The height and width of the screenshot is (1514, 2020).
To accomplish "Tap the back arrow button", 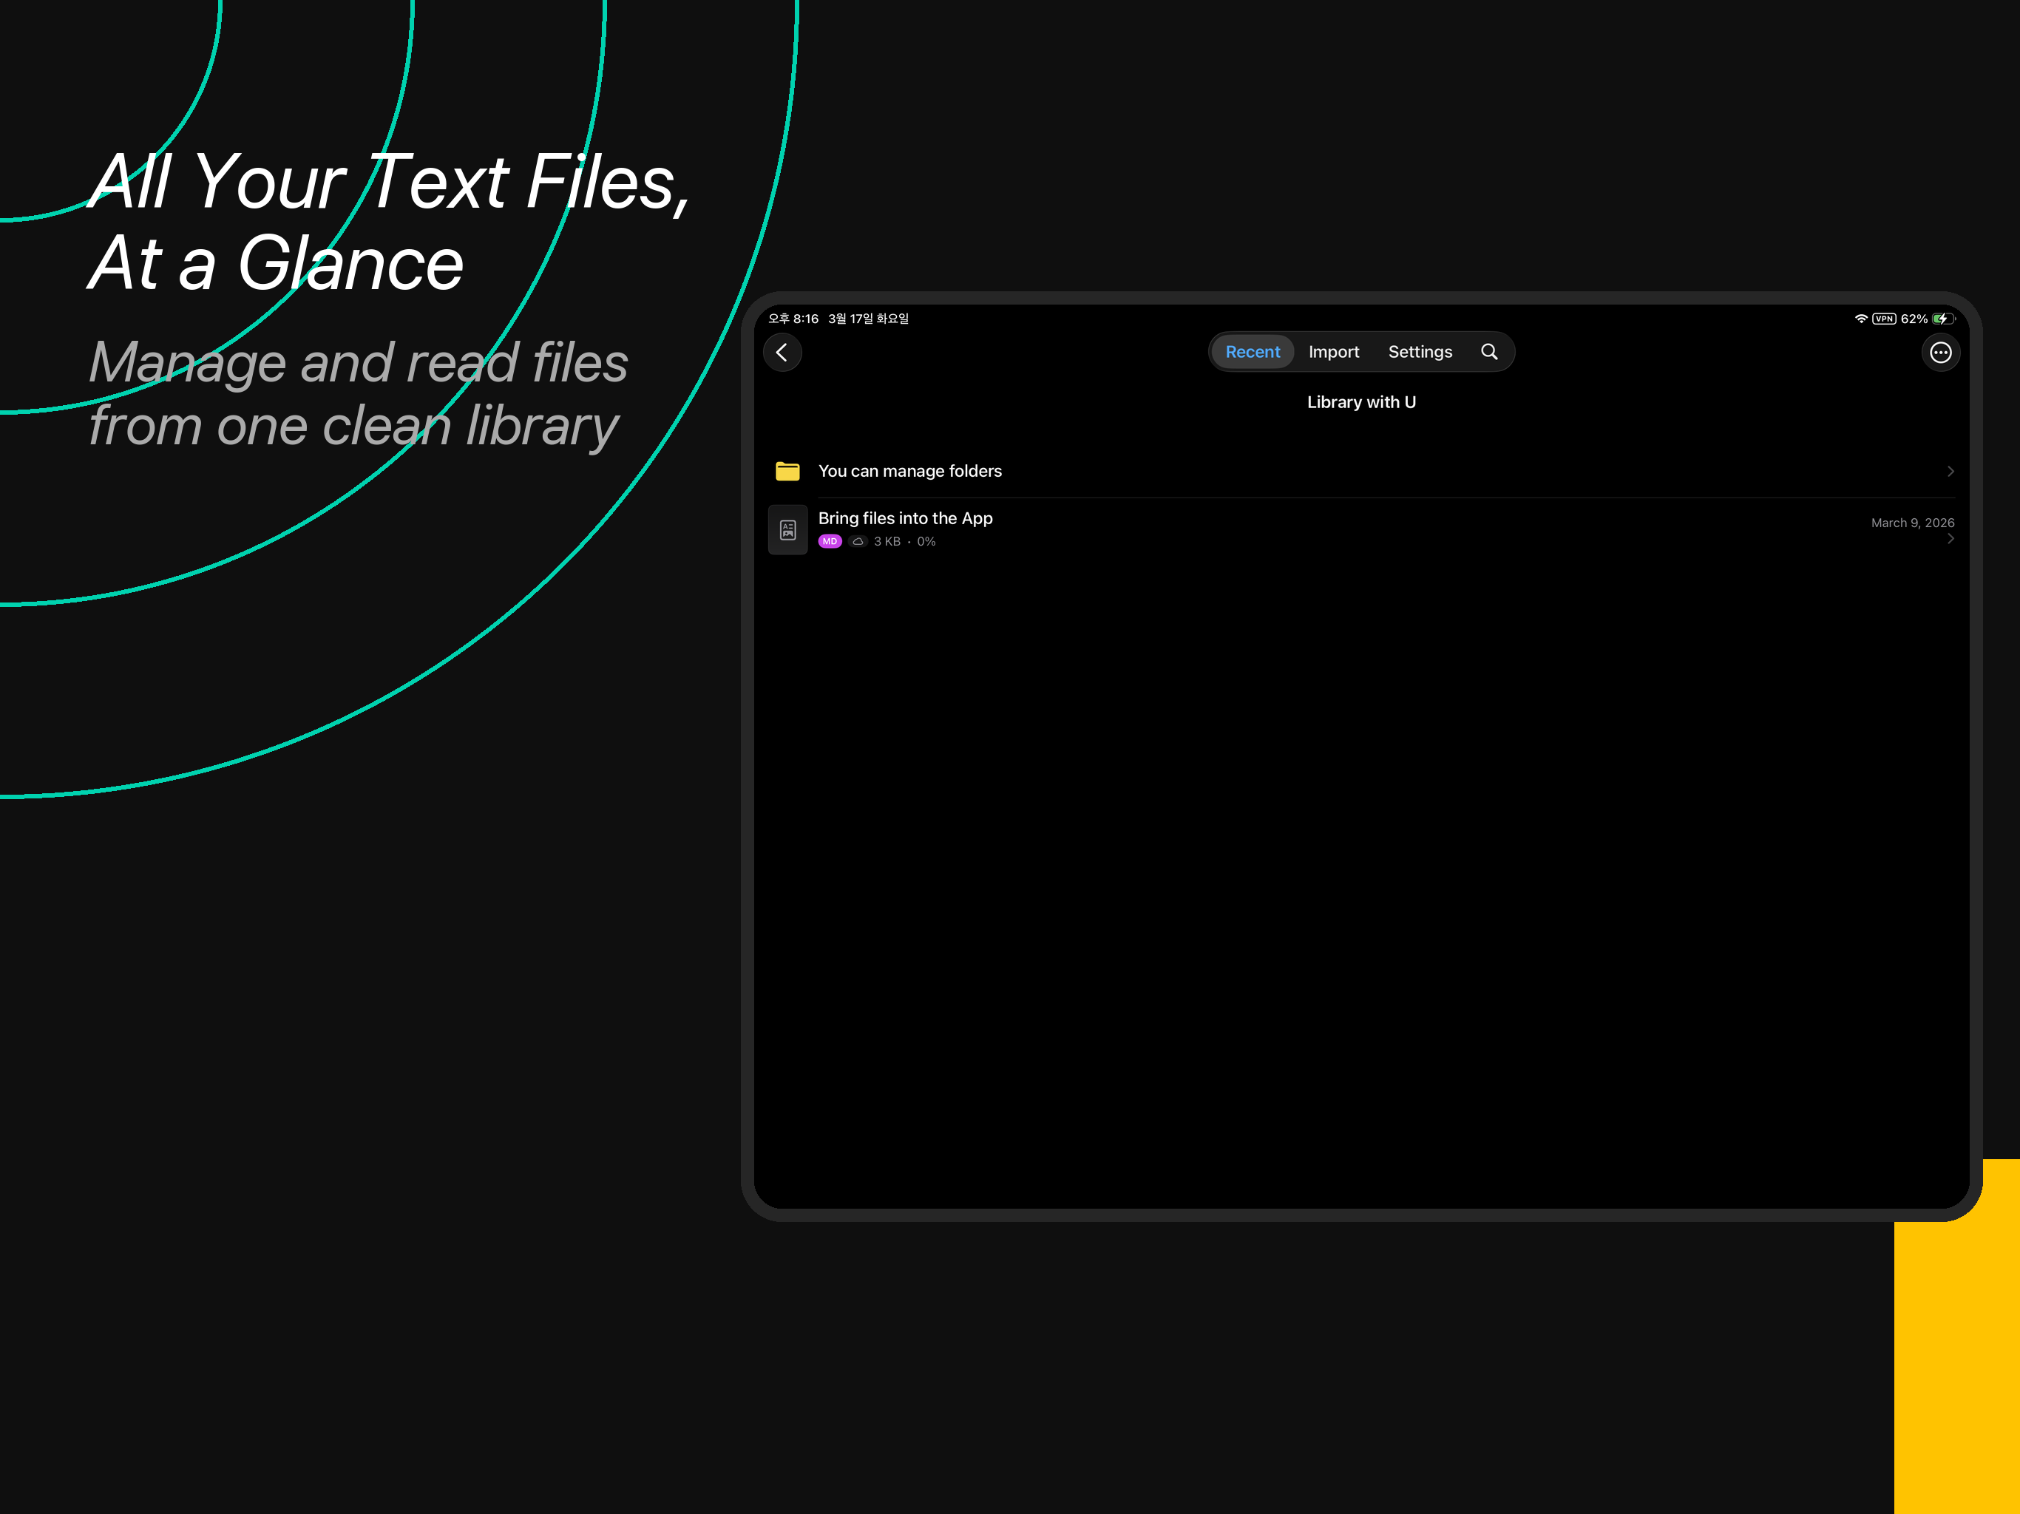I will point(782,353).
